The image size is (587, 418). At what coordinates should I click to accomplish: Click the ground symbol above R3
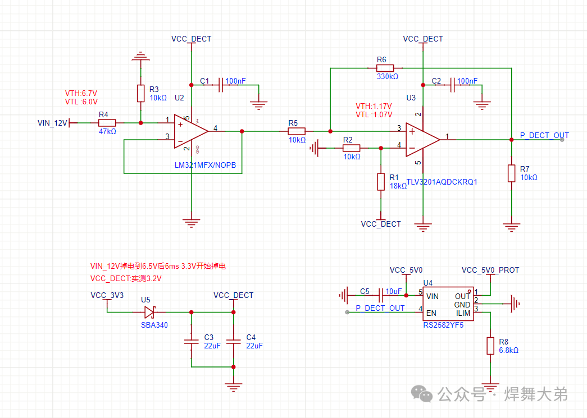click(141, 57)
